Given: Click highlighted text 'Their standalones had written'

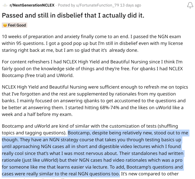Looking at the screenshot, I should point(151,154).
